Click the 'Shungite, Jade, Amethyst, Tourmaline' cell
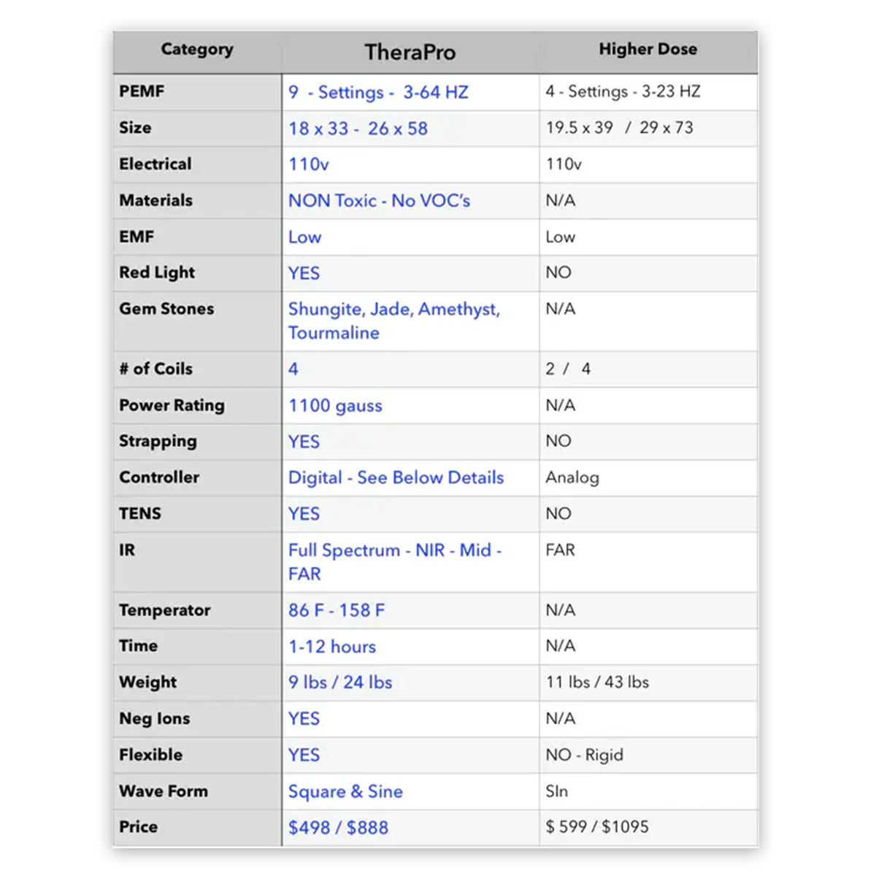The width and height of the screenshot is (876, 876). click(394, 321)
